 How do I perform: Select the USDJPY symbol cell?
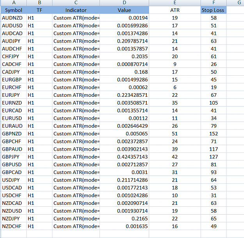pyautogui.click(x=14, y=180)
